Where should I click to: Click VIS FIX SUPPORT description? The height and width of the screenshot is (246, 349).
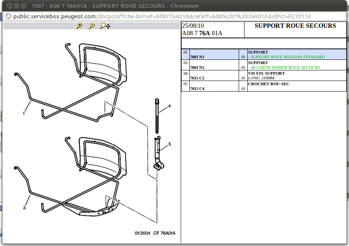click(266, 74)
